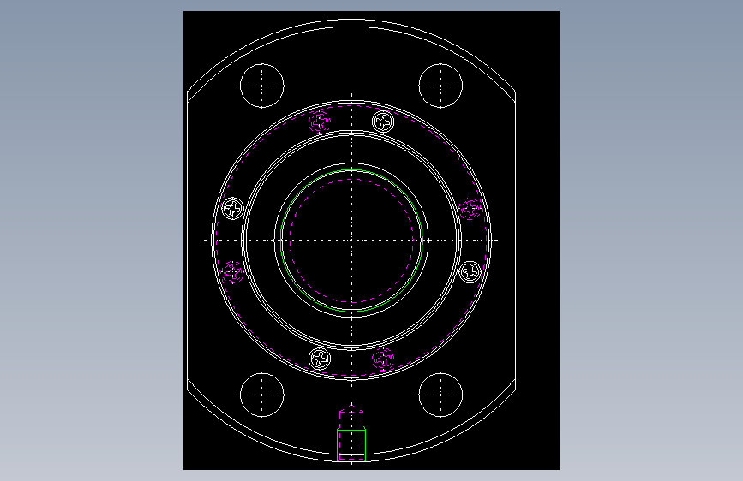The height and width of the screenshot is (481, 743).
Task: Select the magenta dashed screw on flange right
Action: click(470, 208)
